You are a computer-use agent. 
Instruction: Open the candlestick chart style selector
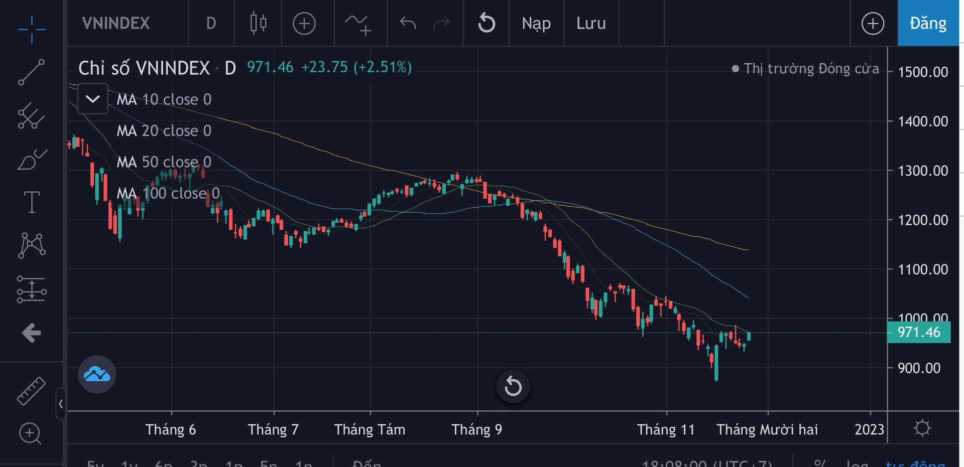tap(258, 23)
